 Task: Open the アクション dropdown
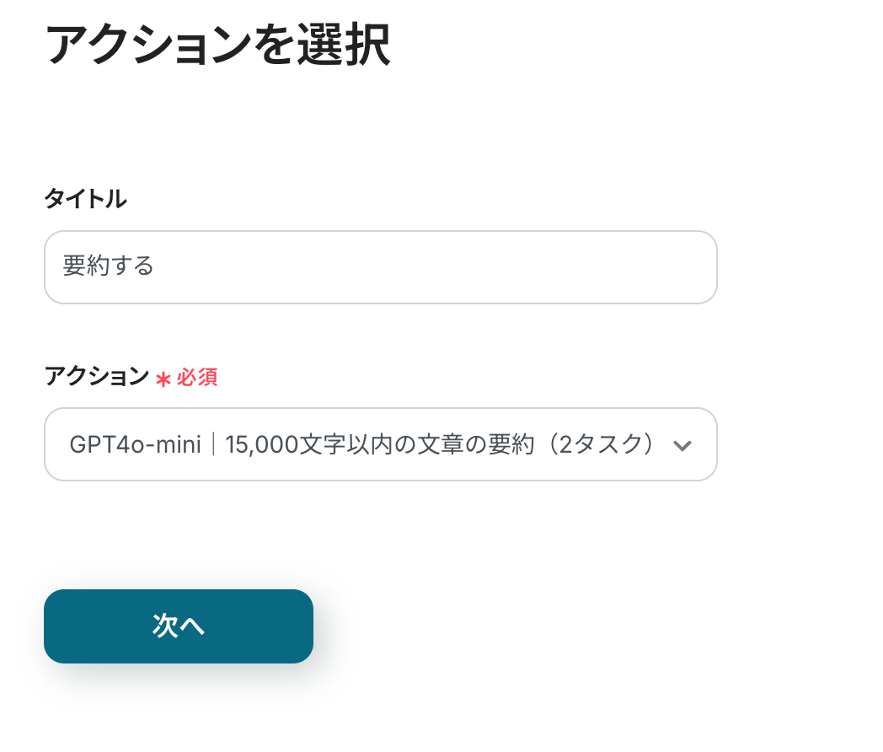pyautogui.click(x=380, y=444)
